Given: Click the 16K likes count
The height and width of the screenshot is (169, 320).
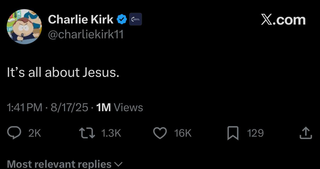Looking at the screenshot, I should (x=183, y=133).
